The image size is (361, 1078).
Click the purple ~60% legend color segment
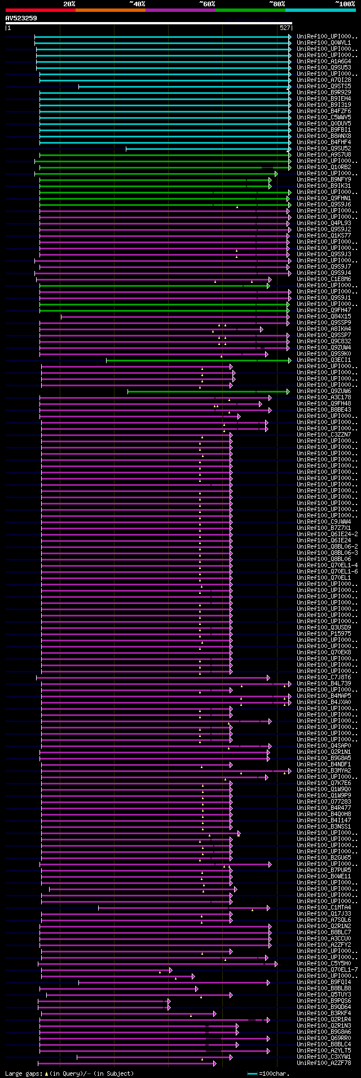pos(180,10)
